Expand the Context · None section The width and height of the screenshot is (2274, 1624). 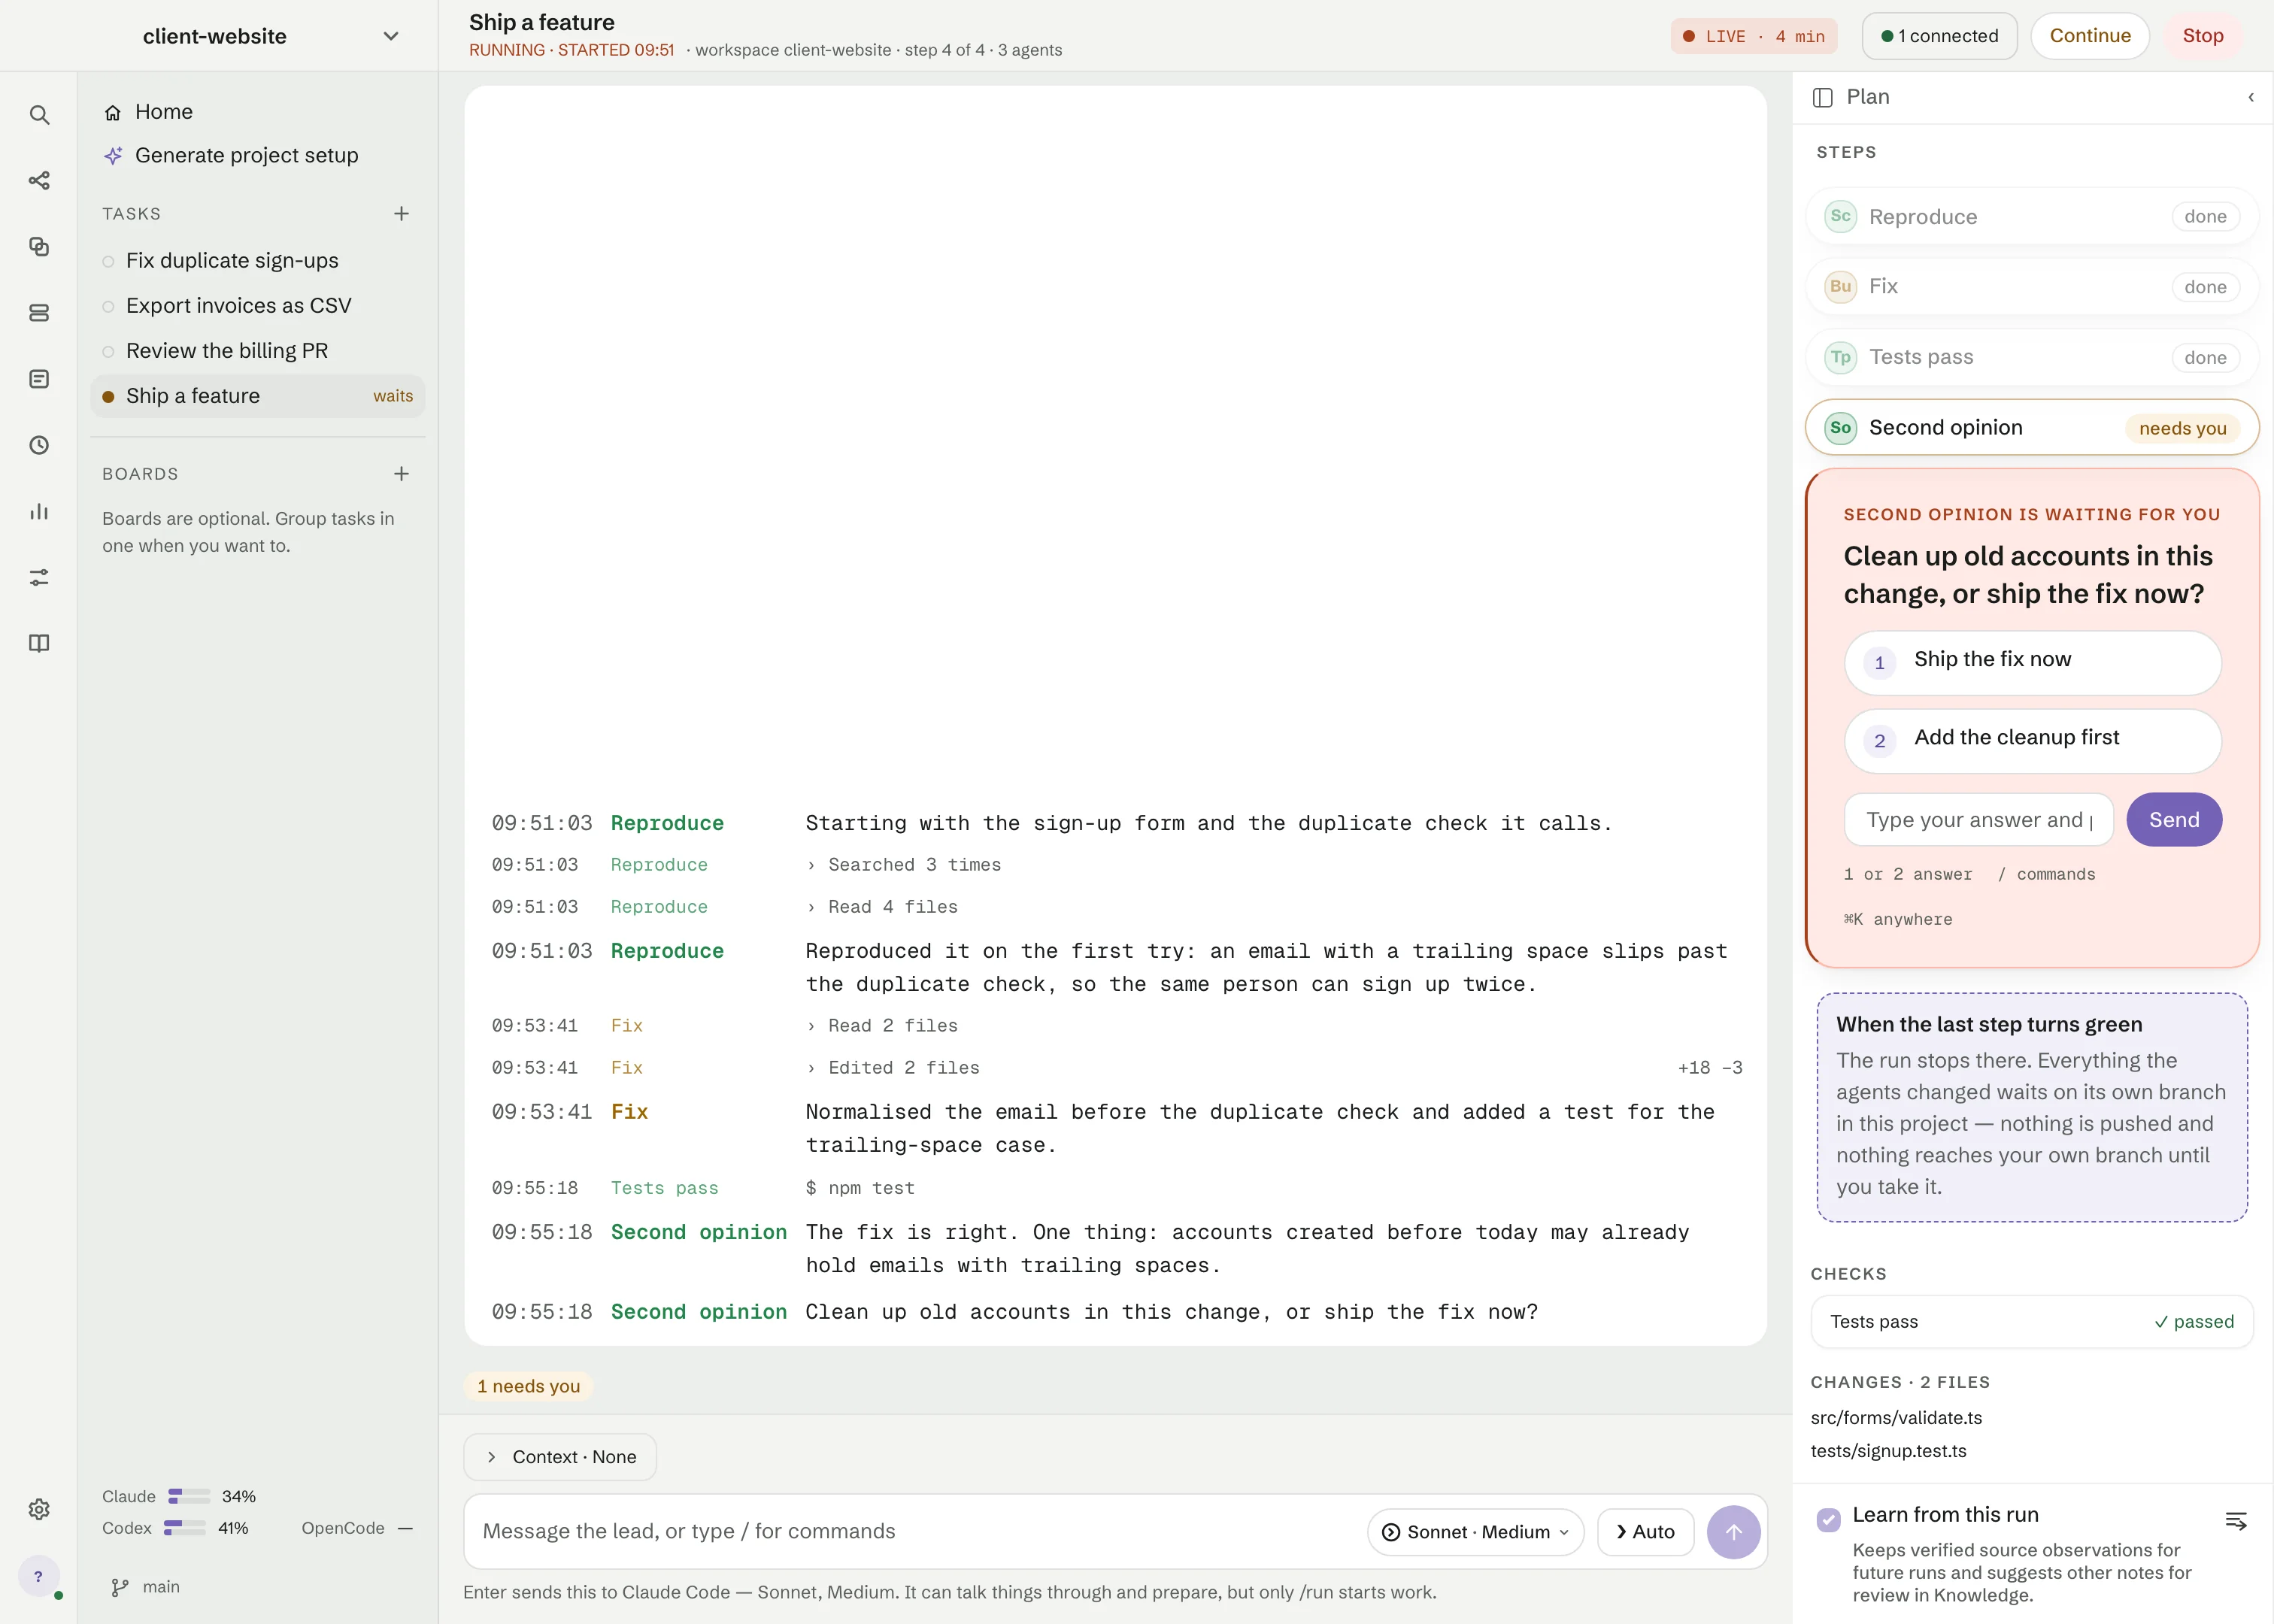559,1457
